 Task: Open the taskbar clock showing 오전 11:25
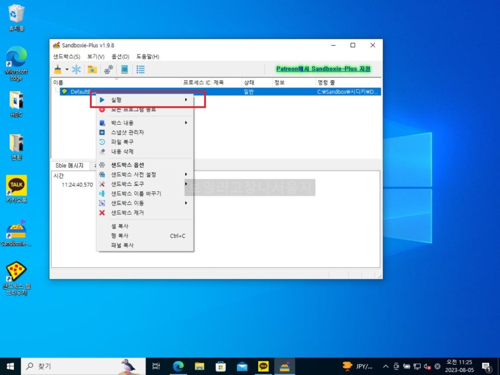click(460, 366)
